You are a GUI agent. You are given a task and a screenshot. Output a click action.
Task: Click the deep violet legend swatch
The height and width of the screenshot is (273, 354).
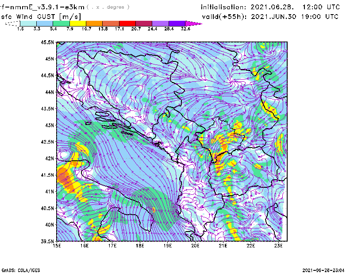(177, 23)
